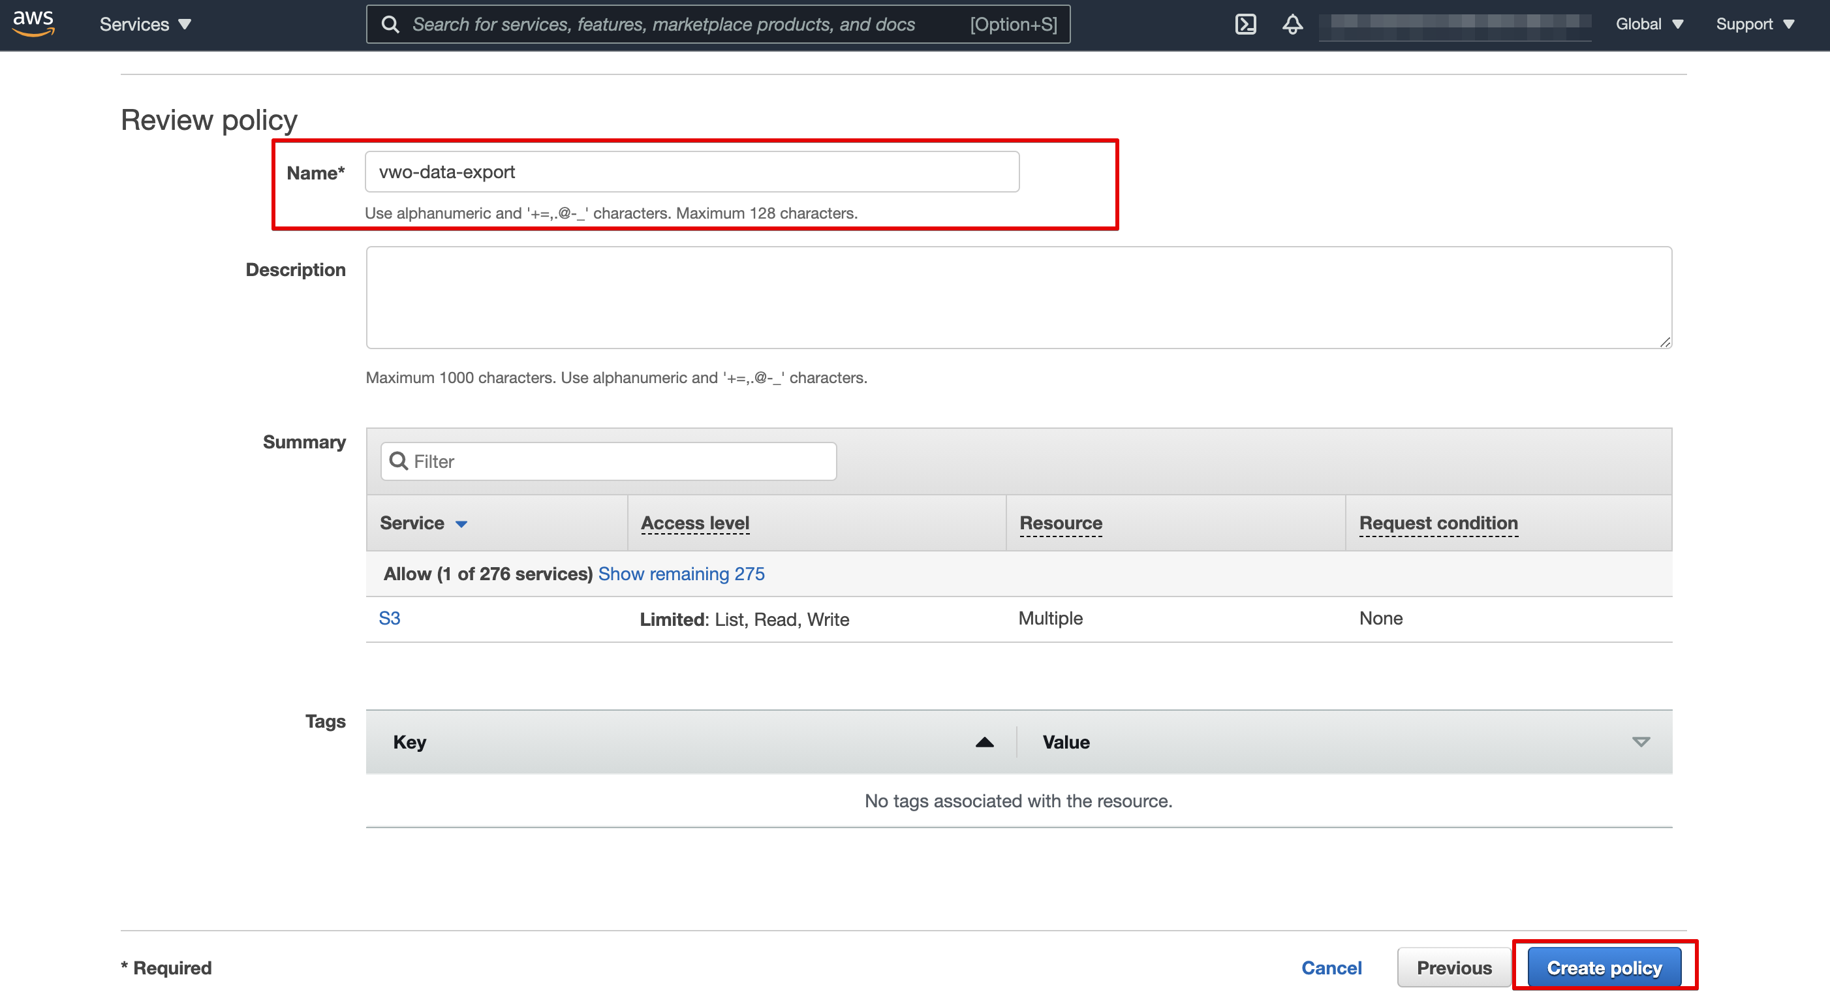This screenshot has width=1830, height=992.
Task: Click the Value column header in Tags
Action: pos(1066,742)
